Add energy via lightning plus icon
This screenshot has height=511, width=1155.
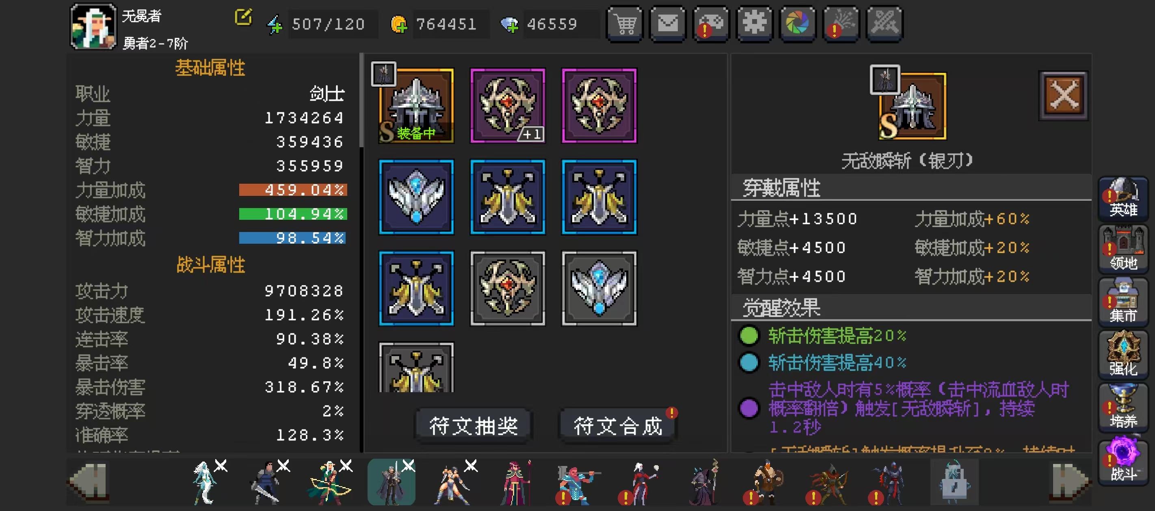pyautogui.click(x=275, y=24)
